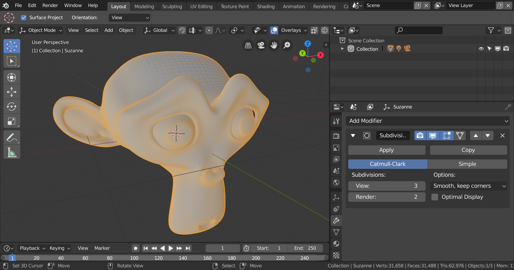Open the viewport Add menu
Viewport: 514px width, 270px height.
tap(109, 30)
